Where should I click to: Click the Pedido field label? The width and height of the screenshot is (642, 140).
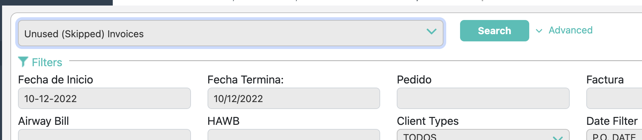click(x=414, y=80)
